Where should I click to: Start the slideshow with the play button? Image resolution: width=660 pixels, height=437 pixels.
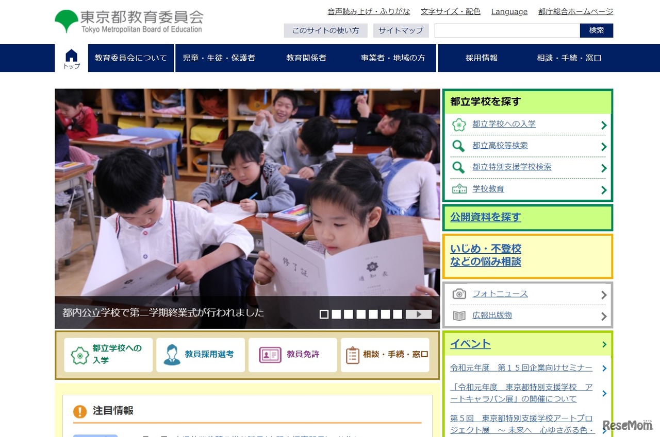419,314
